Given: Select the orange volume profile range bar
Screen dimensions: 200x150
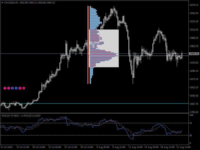Looking at the screenshot, I should [x=88, y=45].
